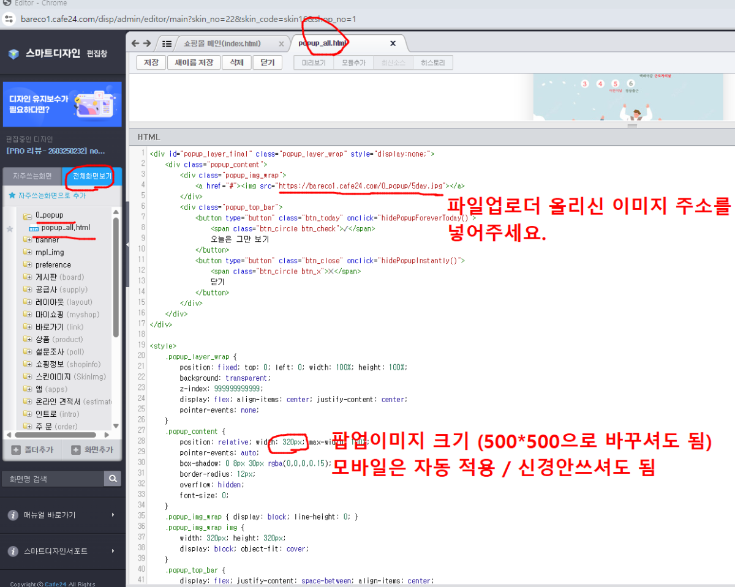Click the plus icon for 폴더추가
735x587 pixels.
pyautogui.click(x=15, y=450)
